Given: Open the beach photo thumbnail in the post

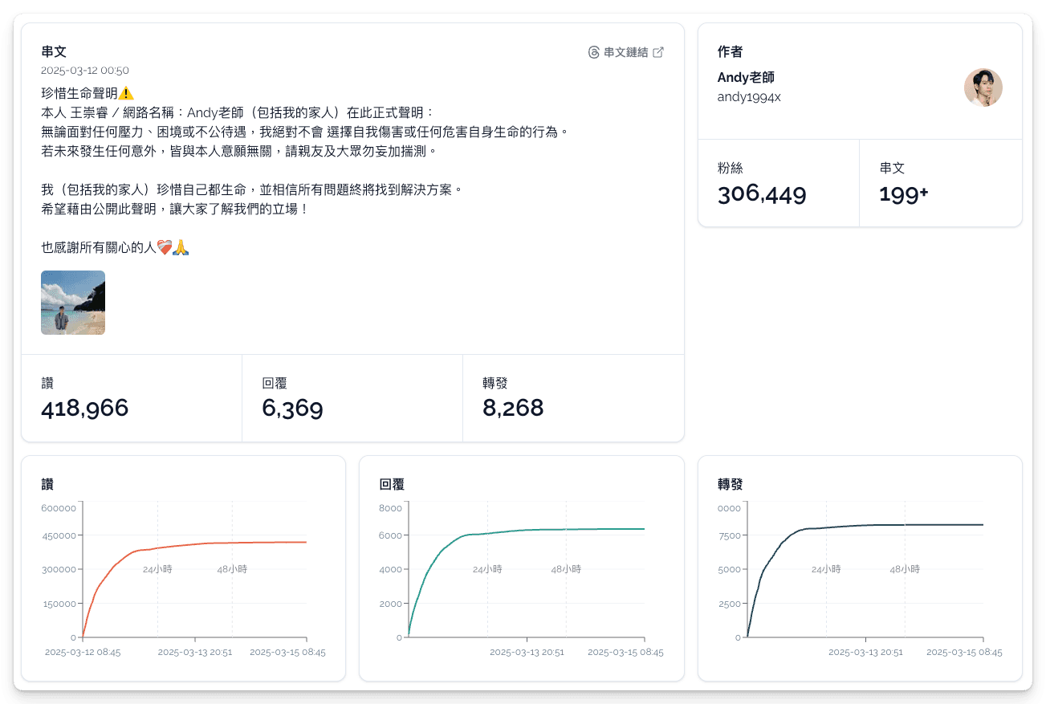Looking at the screenshot, I should point(73,303).
